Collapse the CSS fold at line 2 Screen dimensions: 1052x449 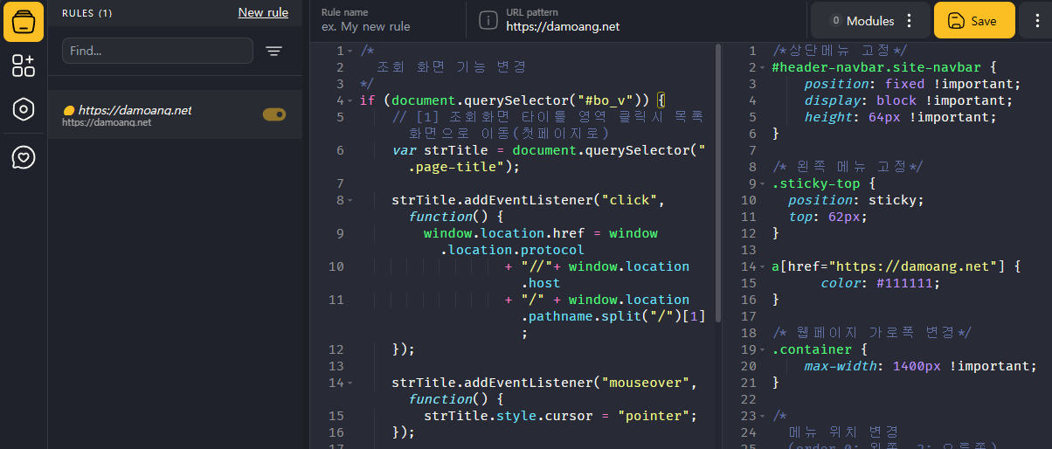(x=763, y=67)
